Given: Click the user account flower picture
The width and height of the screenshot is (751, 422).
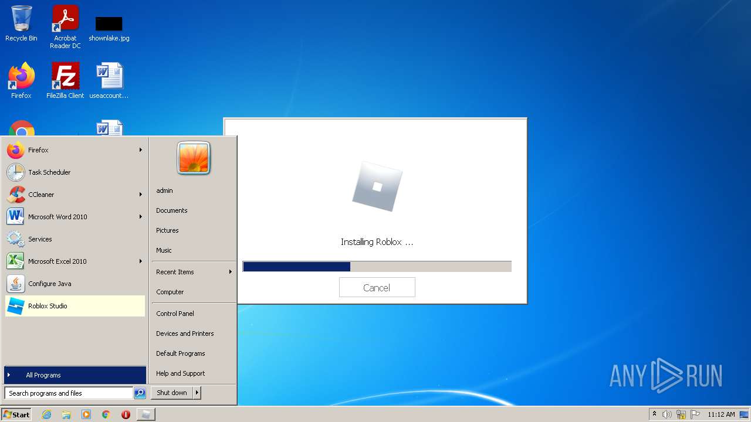Looking at the screenshot, I should tap(194, 158).
